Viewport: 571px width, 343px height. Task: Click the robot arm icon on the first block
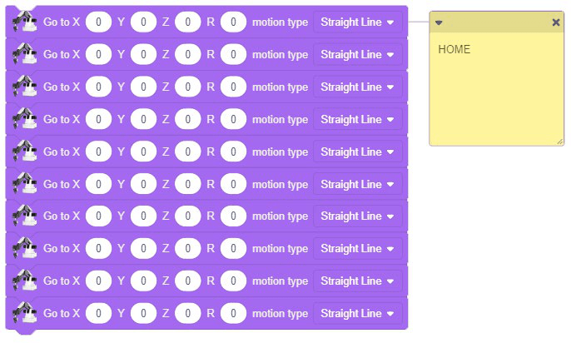click(24, 22)
